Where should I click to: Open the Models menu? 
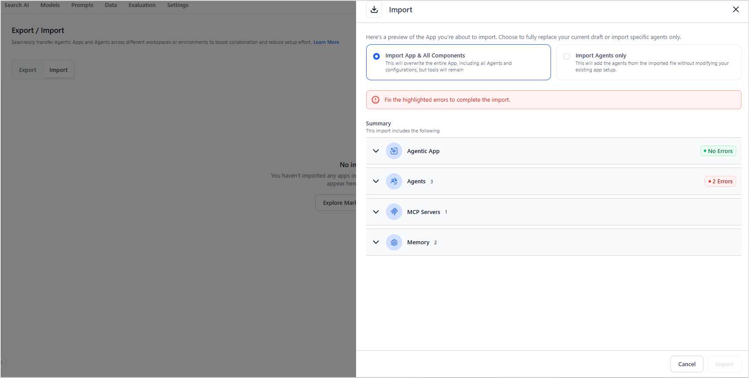(x=50, y=5)
